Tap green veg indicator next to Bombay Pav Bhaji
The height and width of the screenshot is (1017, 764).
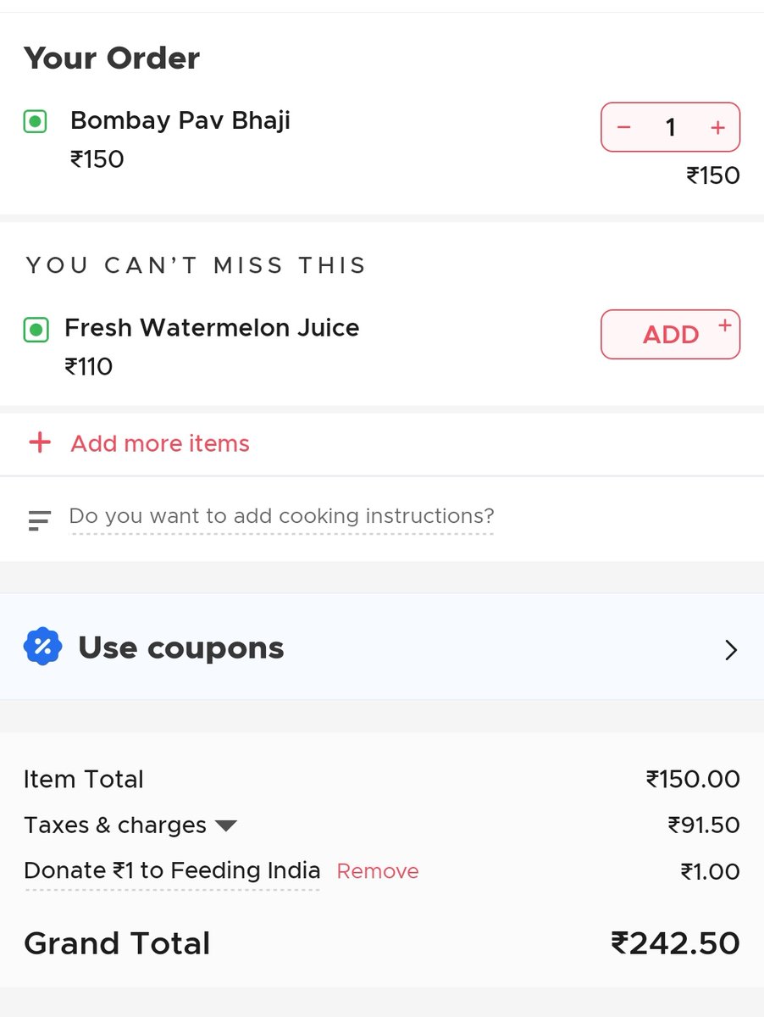(35, 122)
